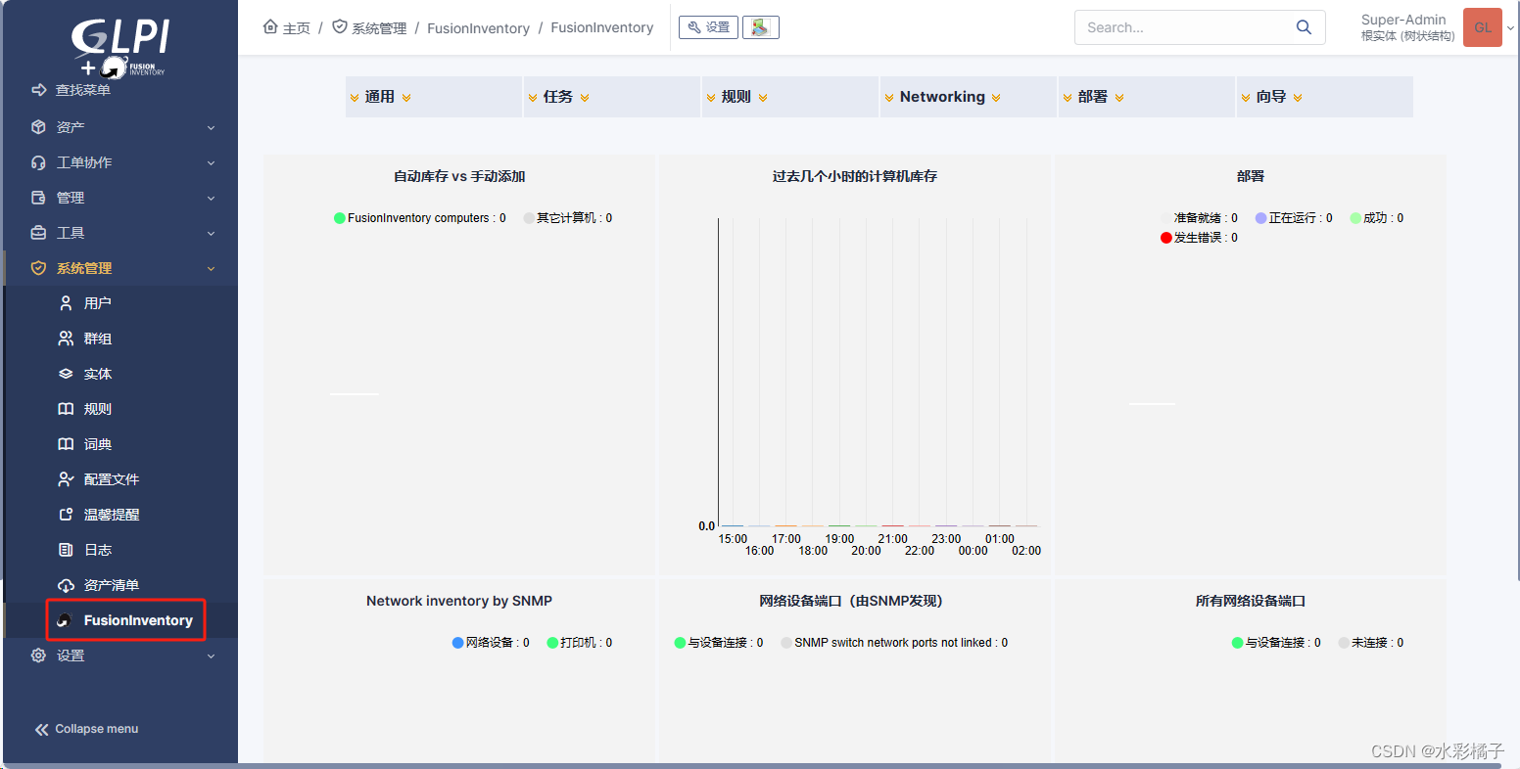Click the Notification queue (温馨提醒) icon
This screenshot has width=1520, height=769.
66,515
